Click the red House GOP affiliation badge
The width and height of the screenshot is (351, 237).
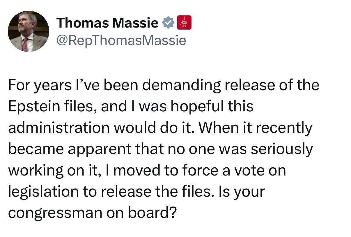[184, 22]
